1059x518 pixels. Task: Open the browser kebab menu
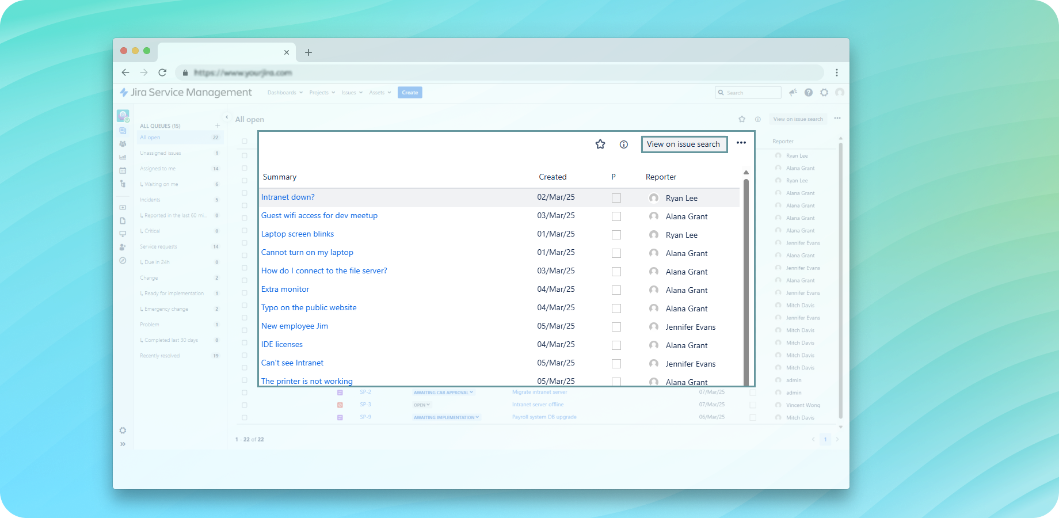(837, 73)
